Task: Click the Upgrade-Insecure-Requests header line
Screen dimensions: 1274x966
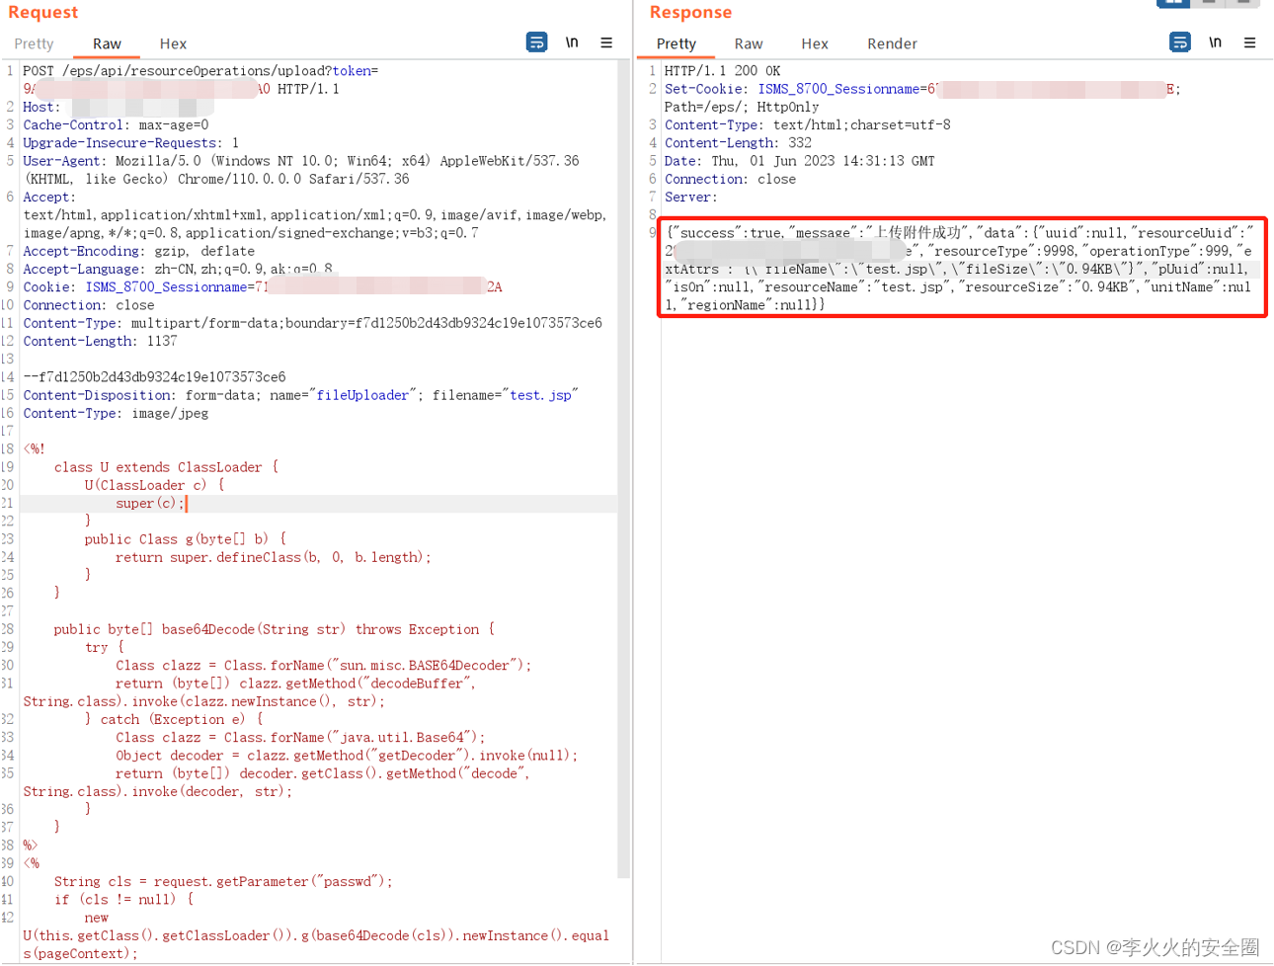Action: point(130,143)
